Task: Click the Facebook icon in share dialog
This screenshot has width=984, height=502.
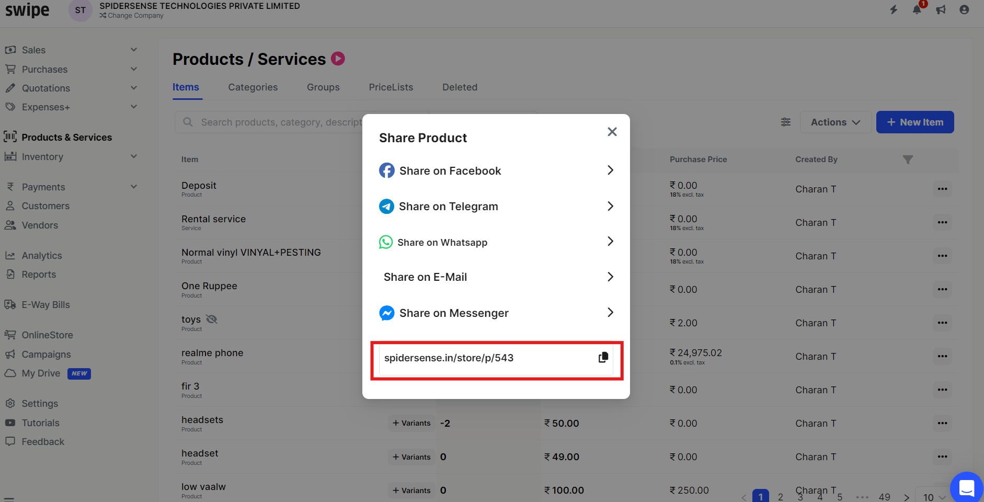Action: (x=387, y=170)
